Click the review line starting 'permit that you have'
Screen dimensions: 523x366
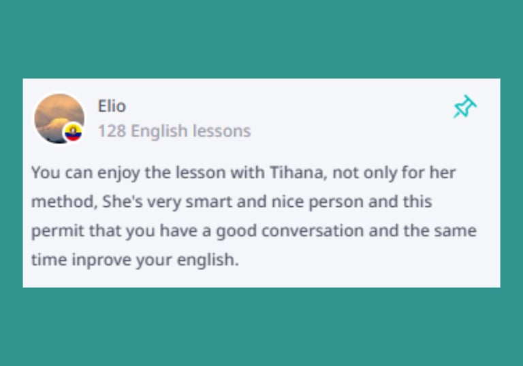click(254, 231)
